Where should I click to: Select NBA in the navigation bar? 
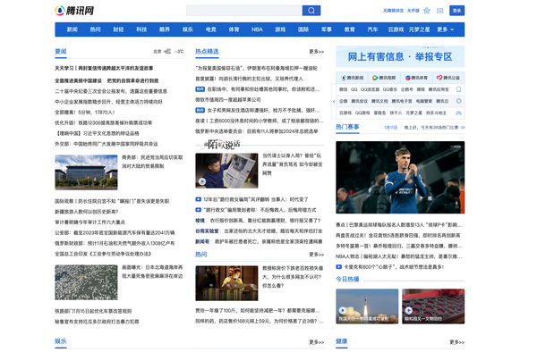coord(257,29)
